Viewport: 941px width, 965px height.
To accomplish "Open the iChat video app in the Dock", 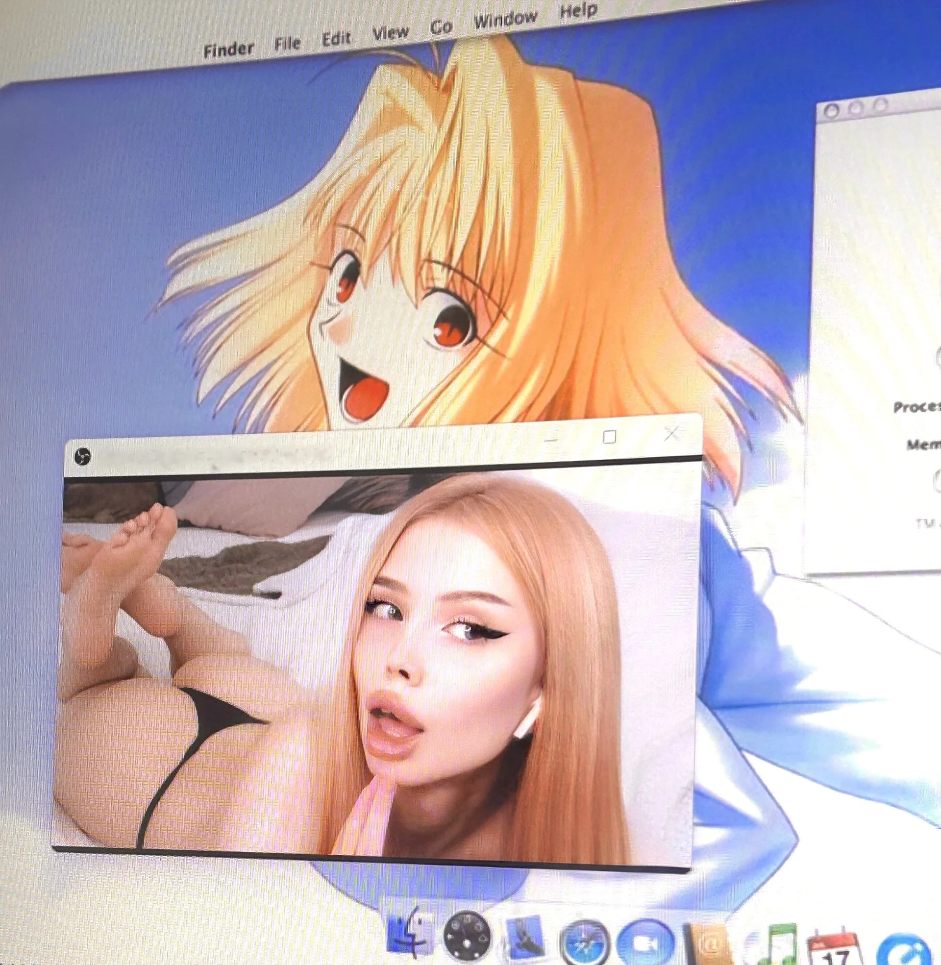I will 644,943.
